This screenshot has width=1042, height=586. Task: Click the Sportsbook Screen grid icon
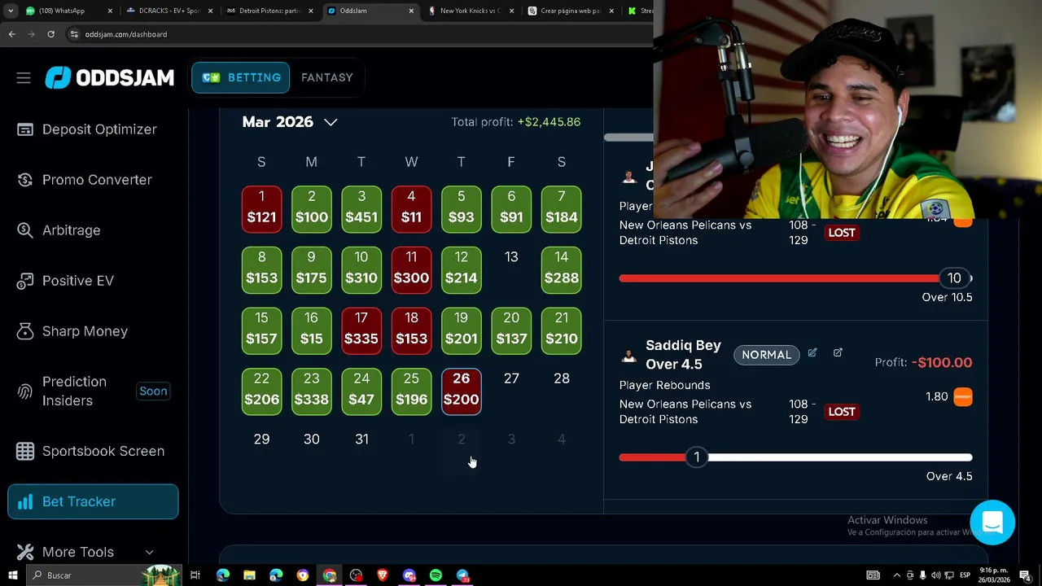click(x=25, y=451)
